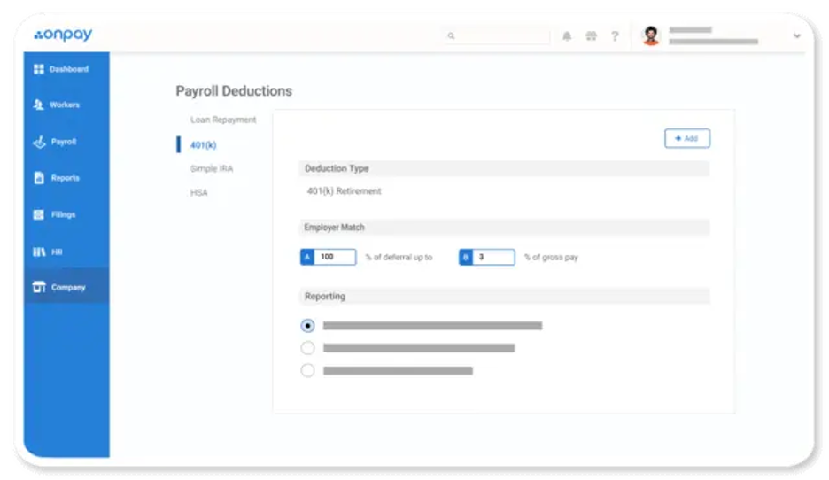The width and height of the screenshot is (829, 480).
Task: Click the search magnifier icon
Action: 451,36
